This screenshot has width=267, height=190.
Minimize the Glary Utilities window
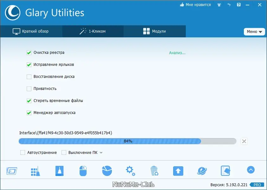point(247,5)
